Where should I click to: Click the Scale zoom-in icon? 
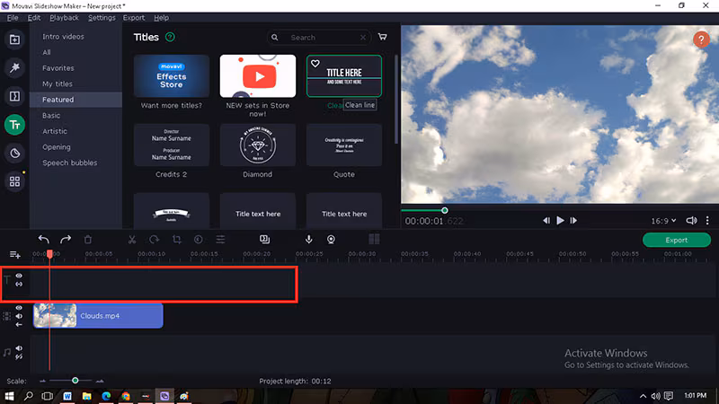pyautogui.click(x=100, y=381)
